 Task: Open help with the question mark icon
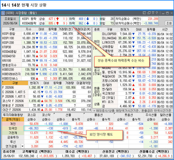click(x=157, y=13)
